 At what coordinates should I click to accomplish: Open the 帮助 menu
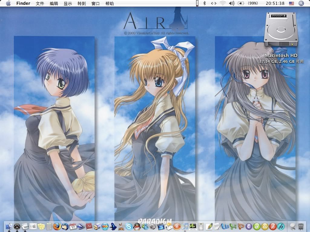(x=110, y=3)
